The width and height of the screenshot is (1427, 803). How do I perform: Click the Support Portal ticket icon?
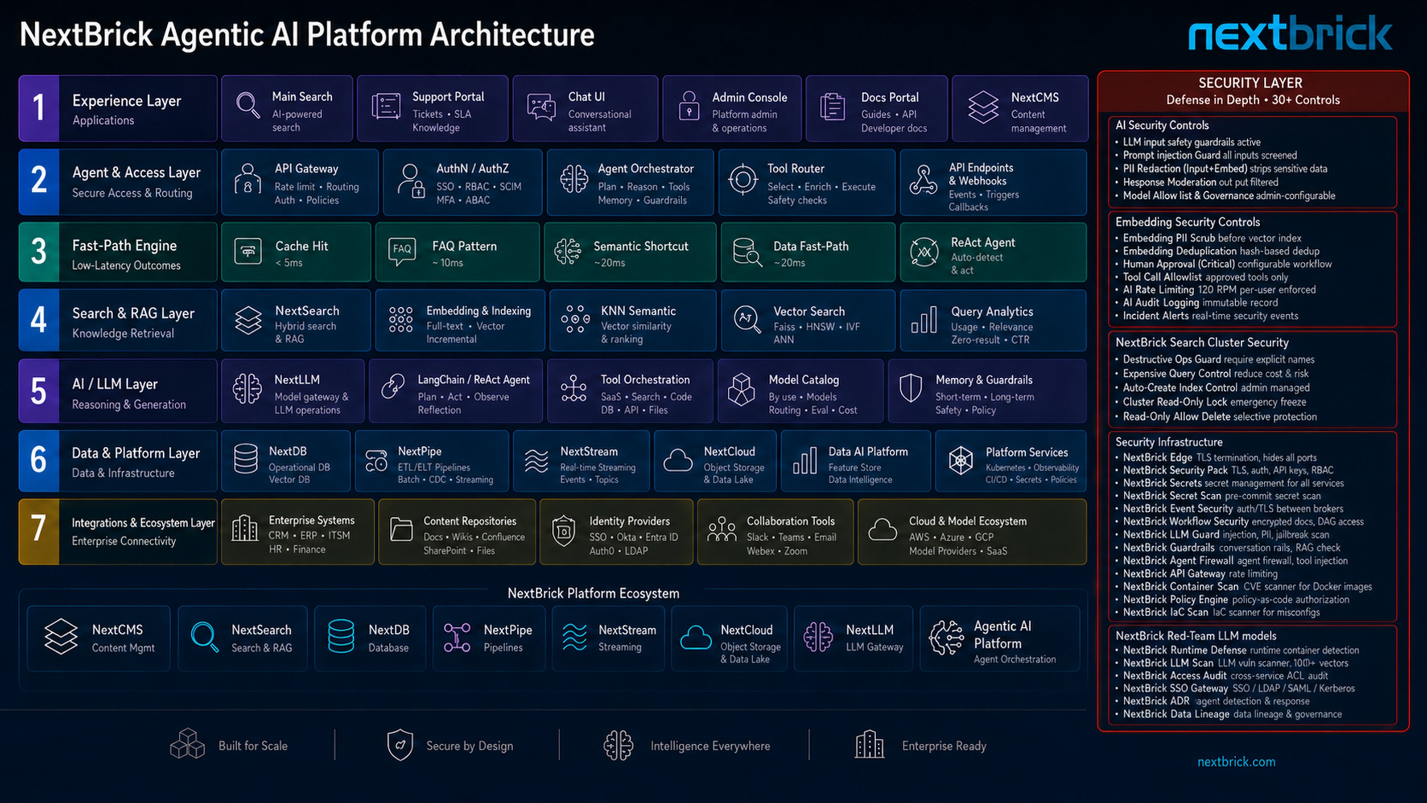coord(386,106)
